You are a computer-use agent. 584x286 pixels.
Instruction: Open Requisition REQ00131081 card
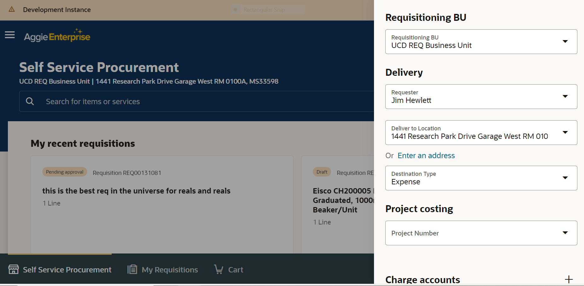(162, 204)
